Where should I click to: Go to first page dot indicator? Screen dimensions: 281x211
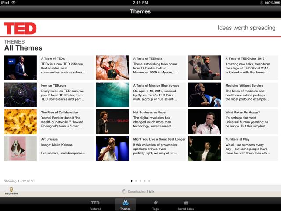tap(132, 181)
